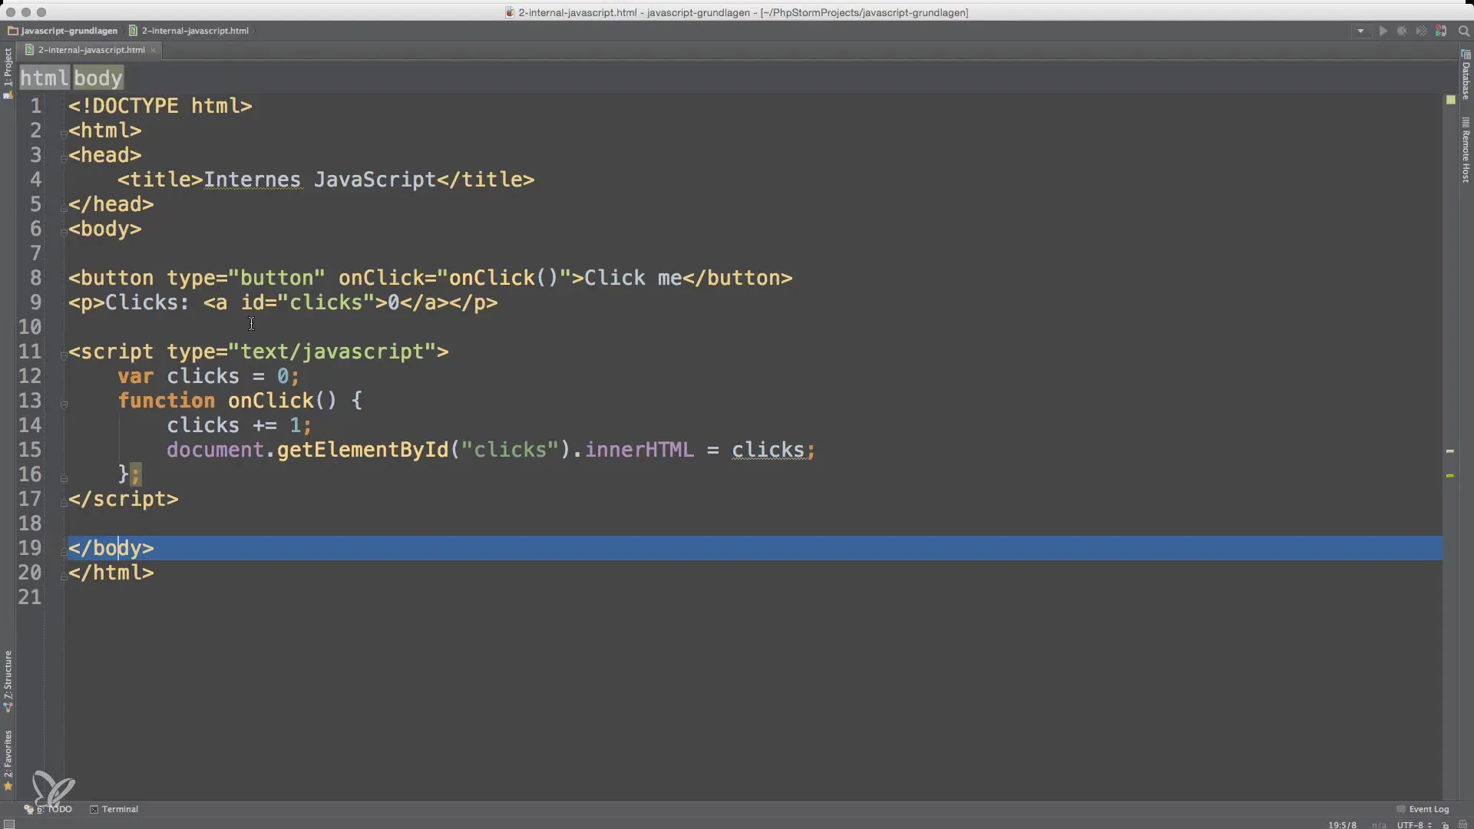Click the Structure panel icon
The width and height of the screenshot is (1474, 829).
coord(8,707)
